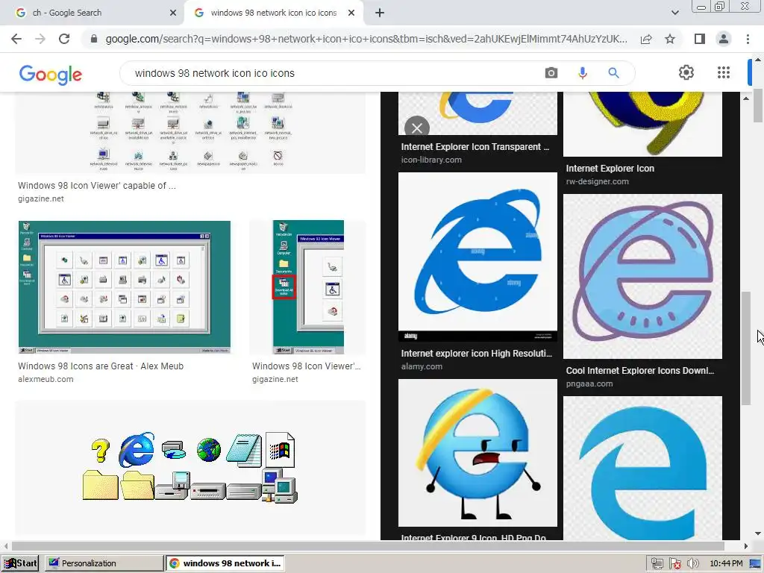764x573 pixels.
Task: Click the Google logo
Action: click(x=51, y=74)
